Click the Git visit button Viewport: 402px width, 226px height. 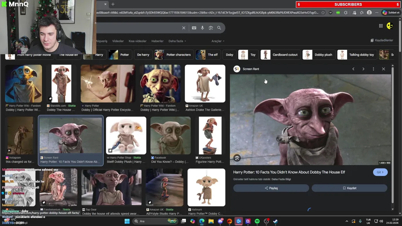[x=380, y=172]
